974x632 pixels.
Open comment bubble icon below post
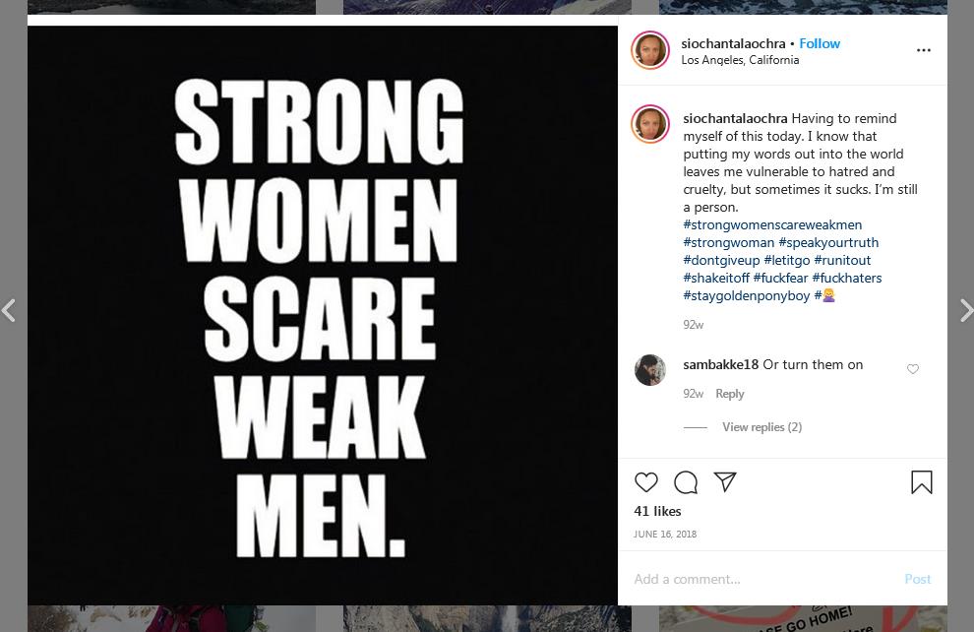(x=686, y=482)
